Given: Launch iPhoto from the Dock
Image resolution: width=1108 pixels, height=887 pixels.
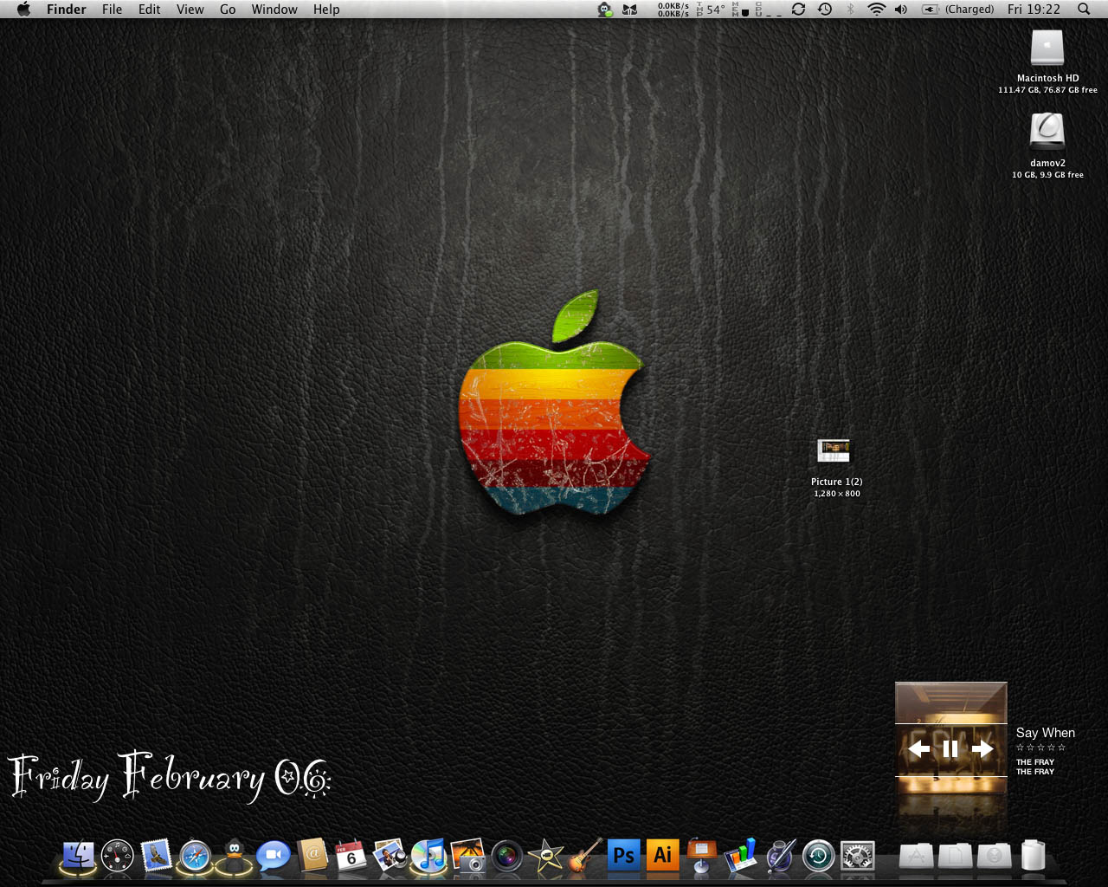Looking at the screenshot, I should pos(467,855).
